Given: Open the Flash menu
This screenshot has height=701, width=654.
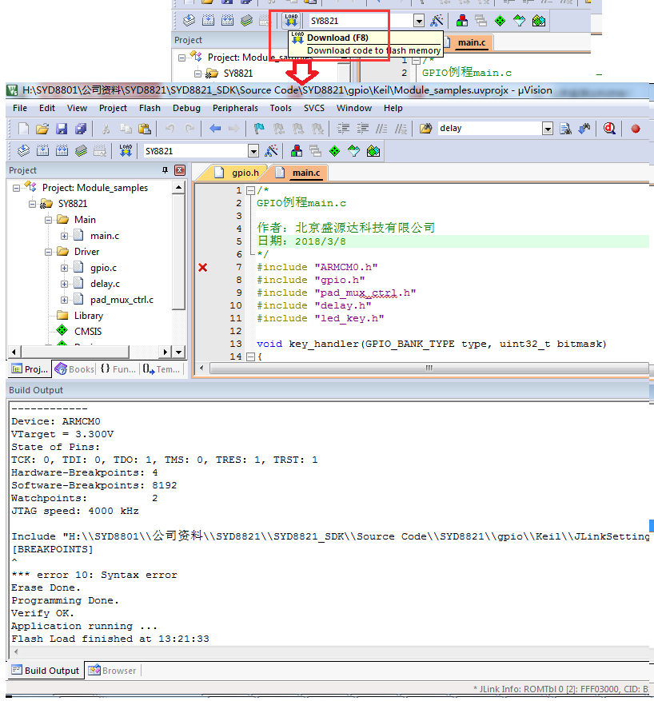Looking at the screenshot, I should coord(150,108).
